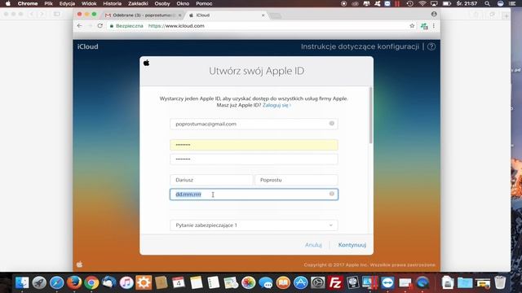Click the Wi-Fi status icon in menu bar
Image resolution: width=522 pixels, height=293 pixels.
[x=422, y=3]
